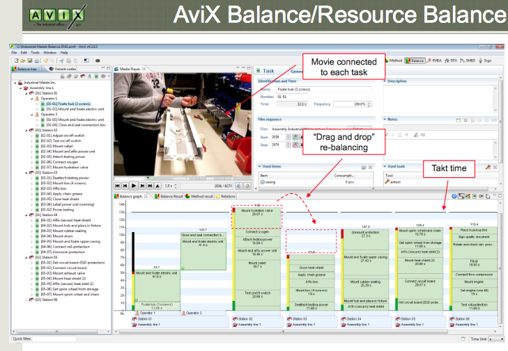Step one frame forward in Media Player

142,186
